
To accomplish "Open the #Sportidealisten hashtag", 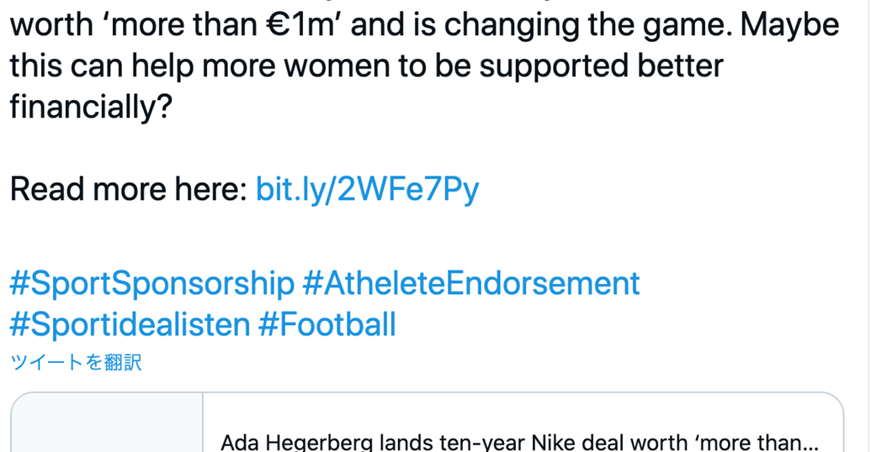I will 130,324.
